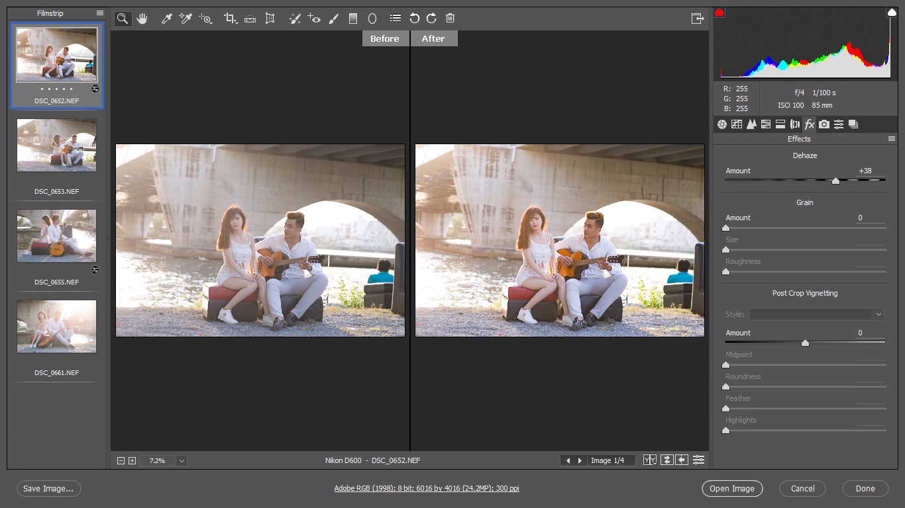This screenshot has width=905, height=508.
Task: Activate the Spot Removal brush
Action: tap(295, 19)
